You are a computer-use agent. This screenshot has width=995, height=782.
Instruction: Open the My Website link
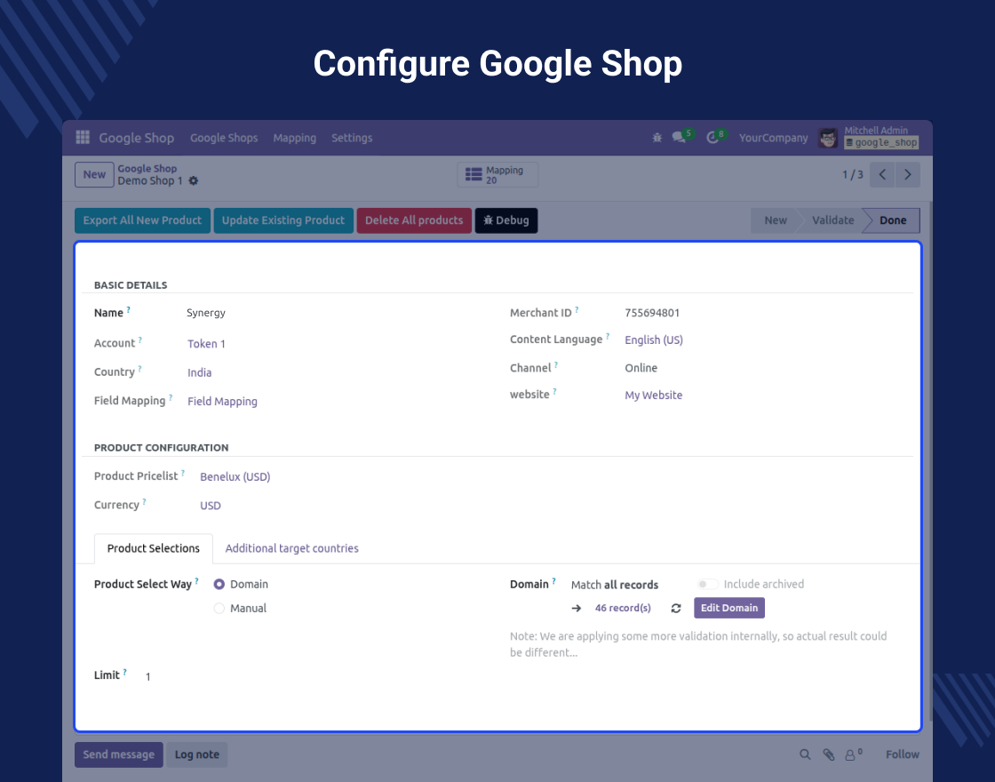coord(653,395)
